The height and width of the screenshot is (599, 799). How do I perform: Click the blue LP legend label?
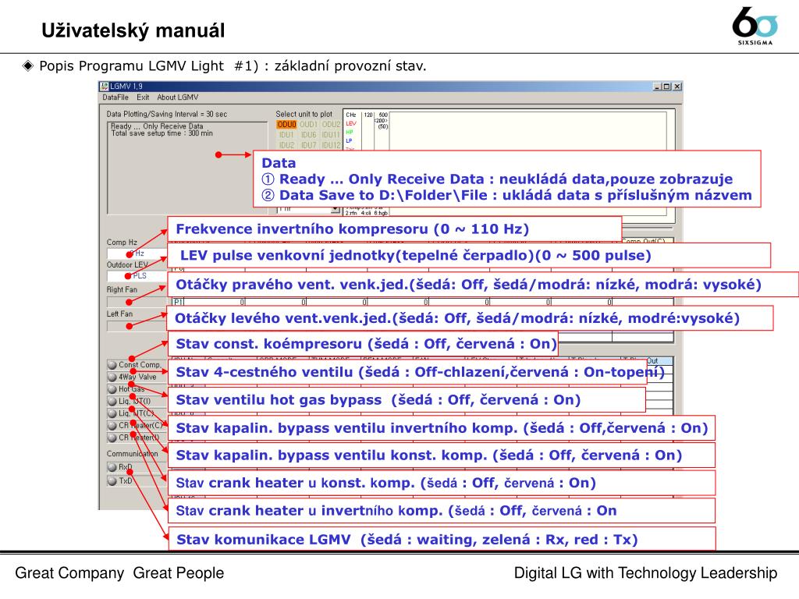[349, 140]
